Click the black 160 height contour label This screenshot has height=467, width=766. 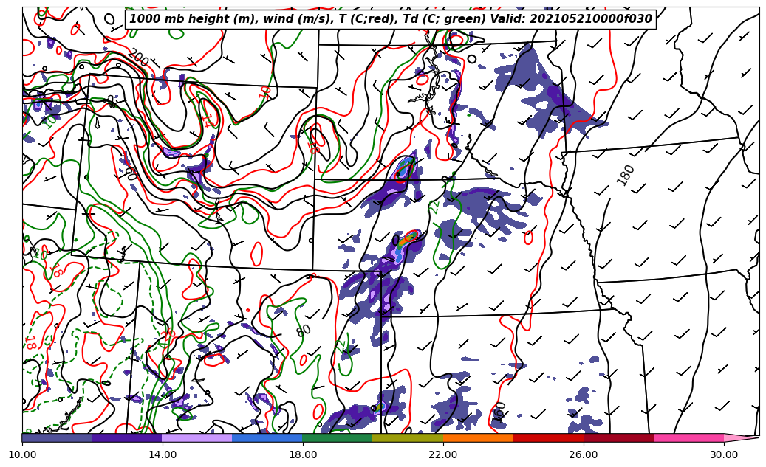click(499, 412)
